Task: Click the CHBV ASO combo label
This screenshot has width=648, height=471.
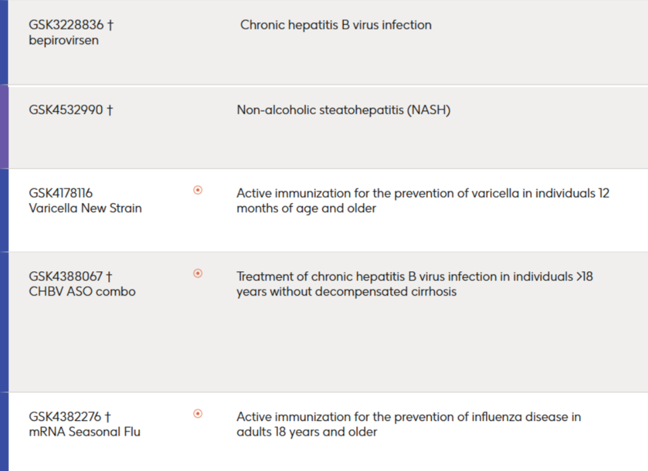Action: point(82,292)
